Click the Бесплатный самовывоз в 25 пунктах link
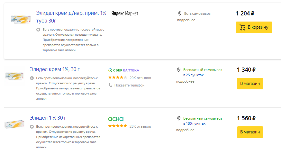The image size is (281, 154). [x=203, y=72]
